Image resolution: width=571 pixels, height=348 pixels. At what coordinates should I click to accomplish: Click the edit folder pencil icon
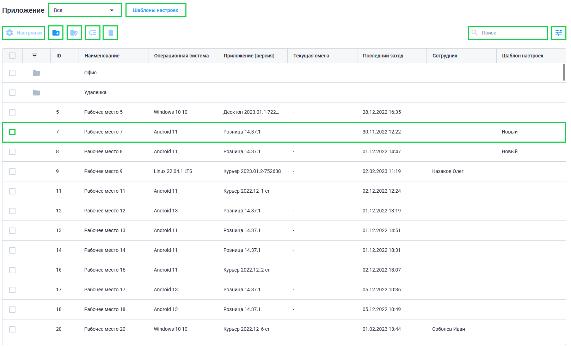(x=74, y=33)
